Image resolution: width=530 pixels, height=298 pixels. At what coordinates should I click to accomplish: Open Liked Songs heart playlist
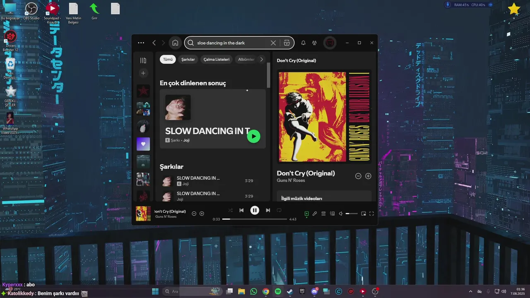143,144
